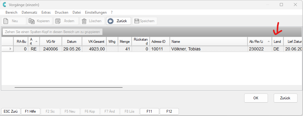Click the OK button
Screen dimensions: 303x116
coord(256,98)
